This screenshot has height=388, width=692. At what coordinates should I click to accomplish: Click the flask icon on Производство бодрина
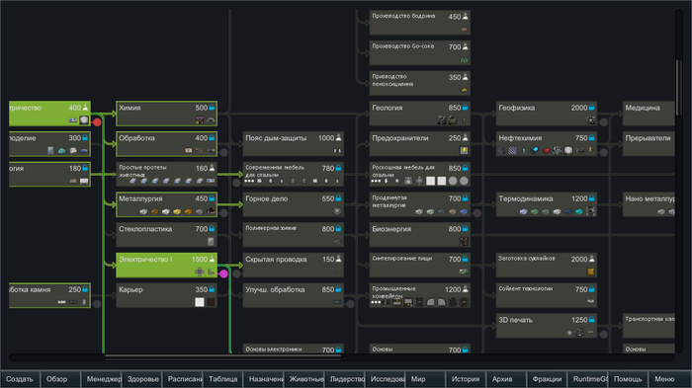point(465,16)
